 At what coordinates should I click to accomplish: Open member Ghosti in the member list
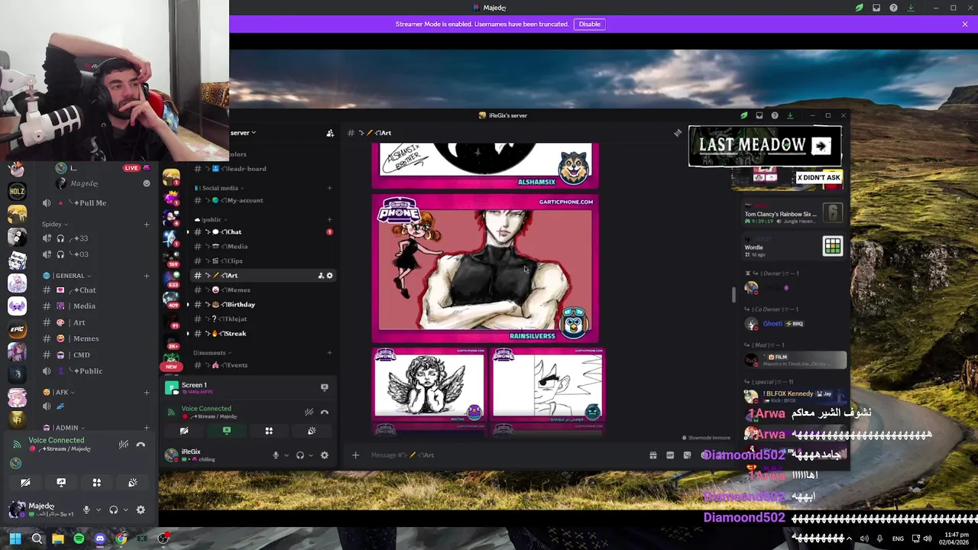pyautogui.click(x=795, y=324)
